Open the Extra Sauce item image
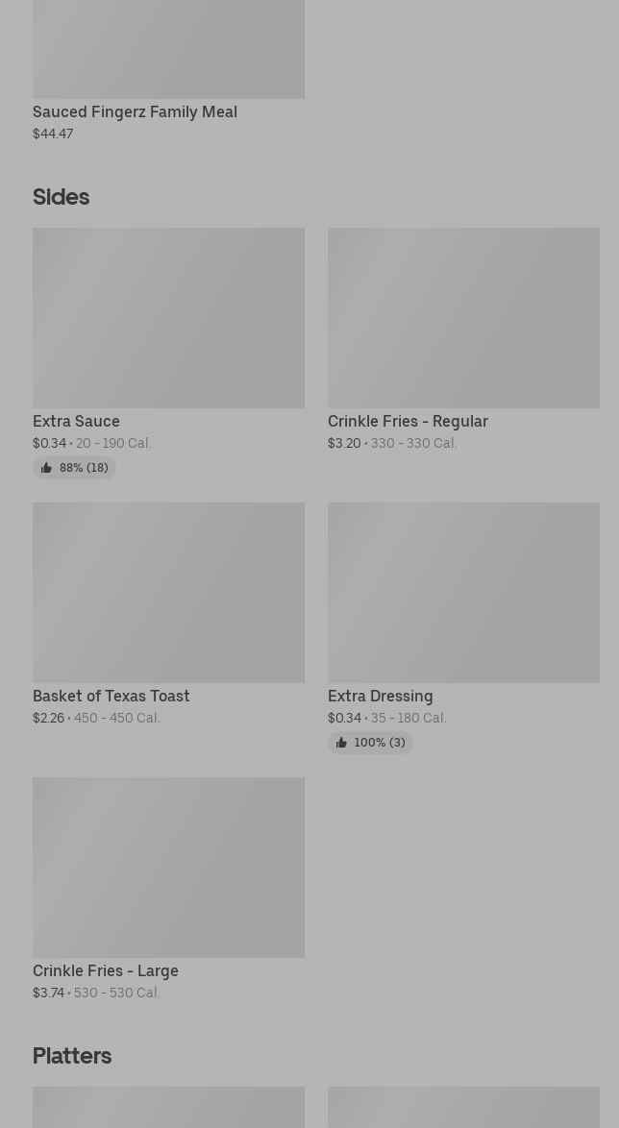Image resolution: width=619 pixels, height=1128 pixels. [x=168, y=318]
